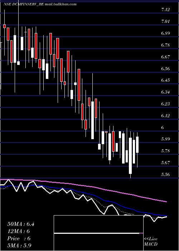Click the 7.01 price axis label
Viewport: 179px width, 251px height.
165,22
